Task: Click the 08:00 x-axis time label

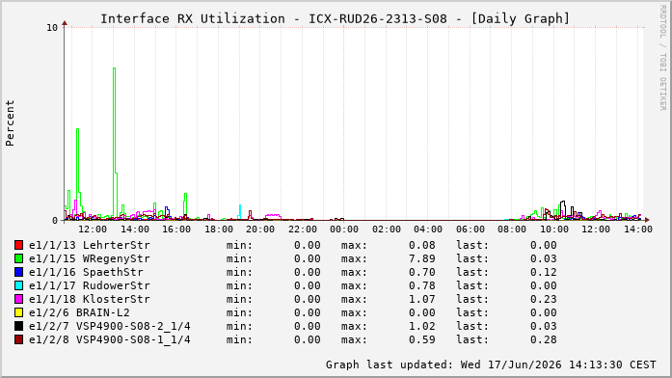Action: 512,229
